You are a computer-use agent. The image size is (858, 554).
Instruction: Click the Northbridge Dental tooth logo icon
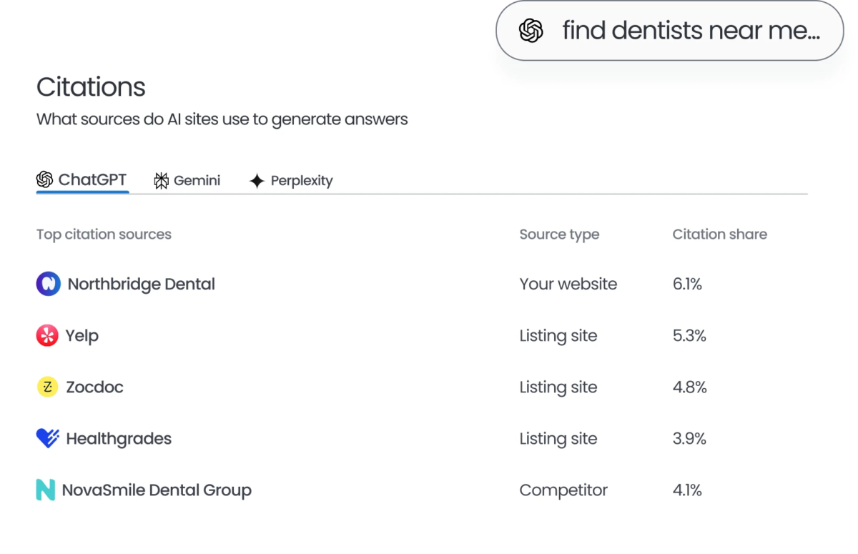click(x=48, y=284)
